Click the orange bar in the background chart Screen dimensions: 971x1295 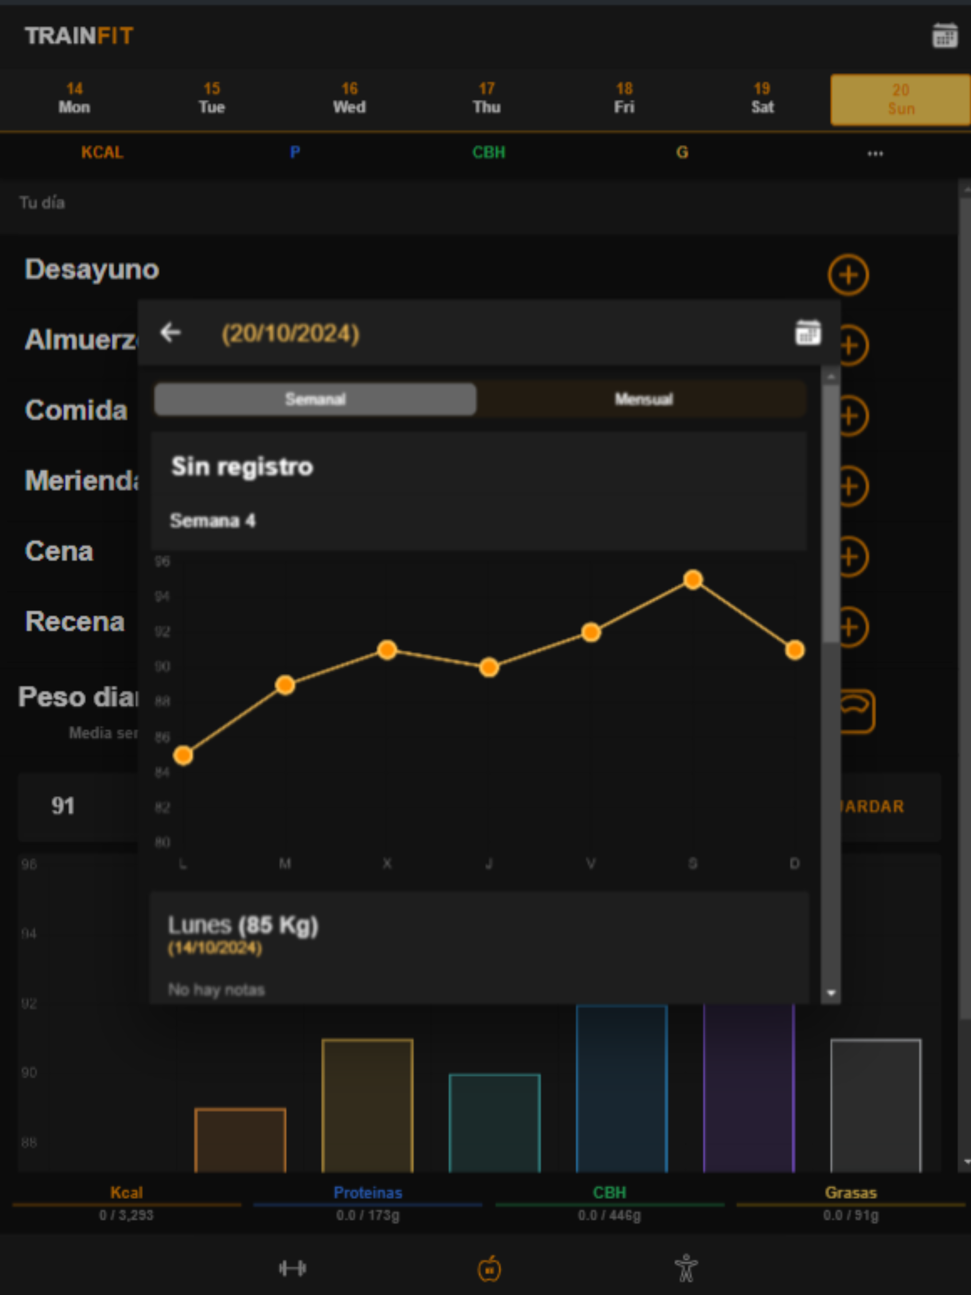click(x=240, y=1140)
